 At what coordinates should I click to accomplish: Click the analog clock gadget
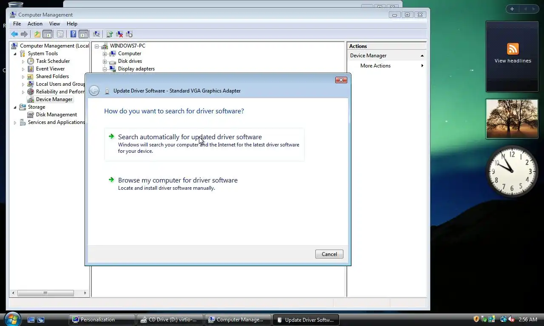512,171
